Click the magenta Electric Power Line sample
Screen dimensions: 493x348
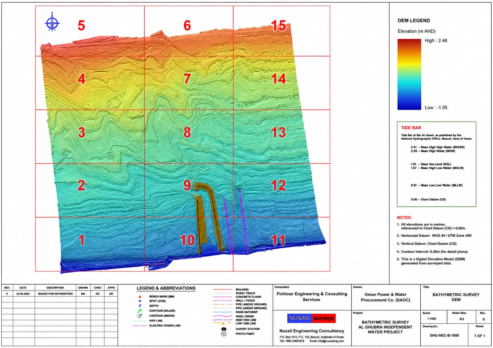click(x=140, y=326)
